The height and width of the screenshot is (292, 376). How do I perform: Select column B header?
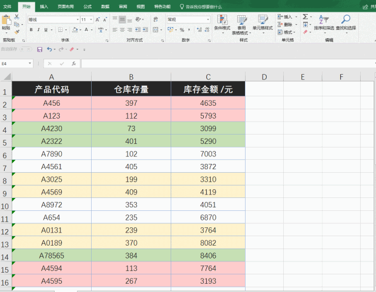point(131,77)
